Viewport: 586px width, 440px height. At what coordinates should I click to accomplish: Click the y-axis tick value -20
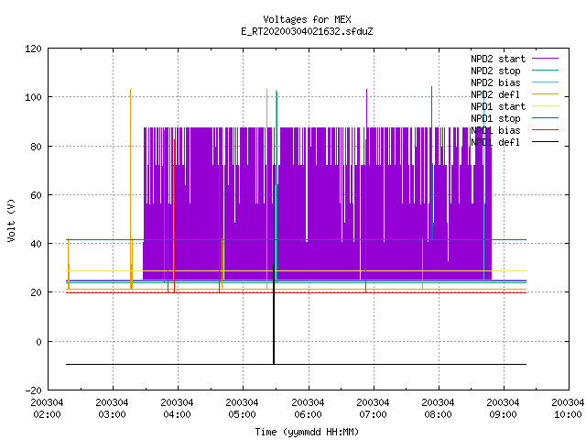point(33,390)
